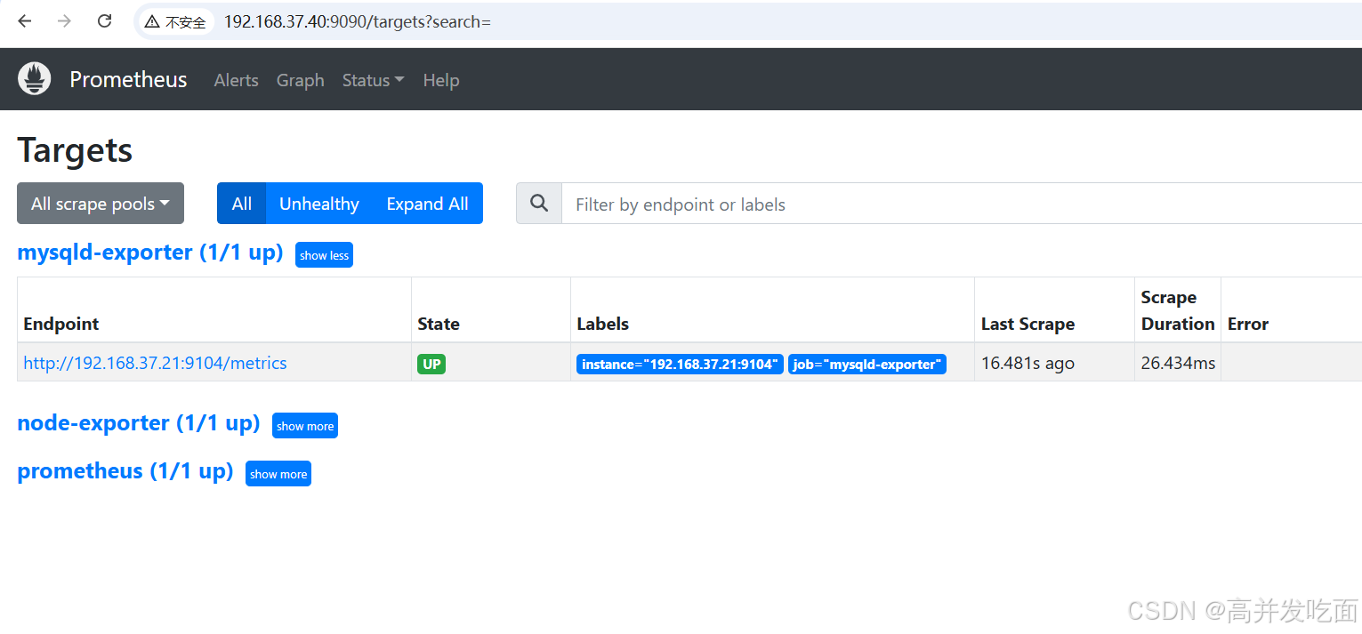This screenshot has width=1362, height=634.
Task: Click the 16.481s ago last scrape value
Action: click(x=1028, y=363)
